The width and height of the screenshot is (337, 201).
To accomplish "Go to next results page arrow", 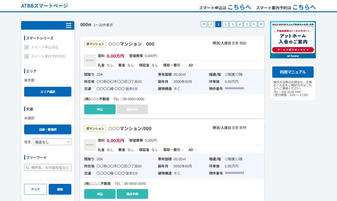I will [x=254, y=24].
